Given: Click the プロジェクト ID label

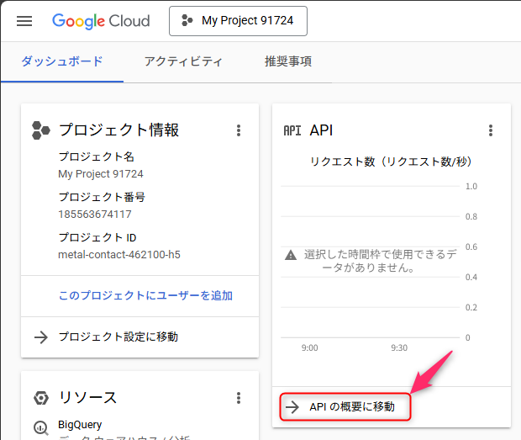Looking at the screenshot, I should click(x=97, y=237).
